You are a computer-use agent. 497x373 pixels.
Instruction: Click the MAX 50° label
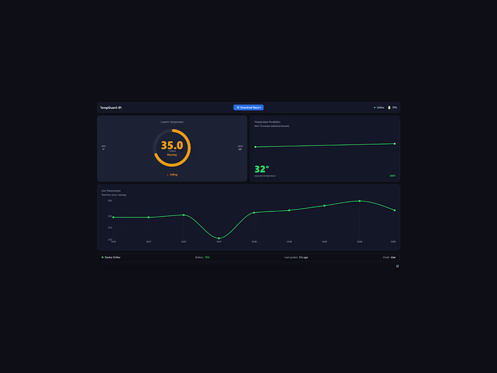tap(240, 148)
